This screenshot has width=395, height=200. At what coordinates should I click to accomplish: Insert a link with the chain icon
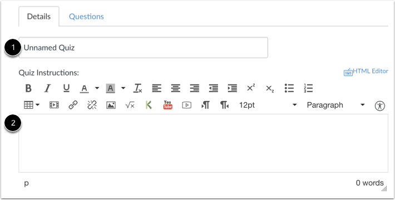(x=73, y=105)
